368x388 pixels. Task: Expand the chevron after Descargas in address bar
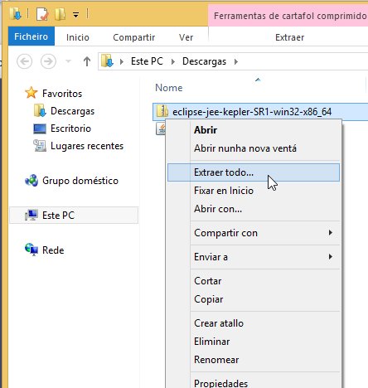[x=236, y=61]
